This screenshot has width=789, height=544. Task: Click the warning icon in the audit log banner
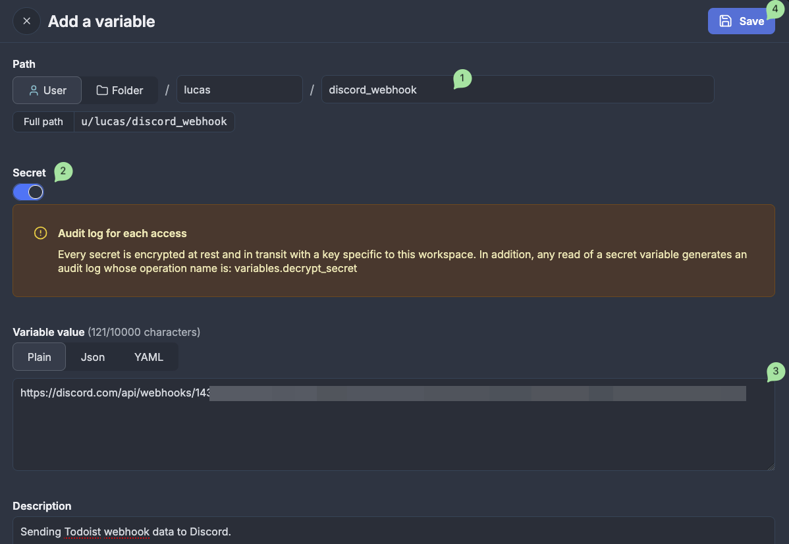40,232
